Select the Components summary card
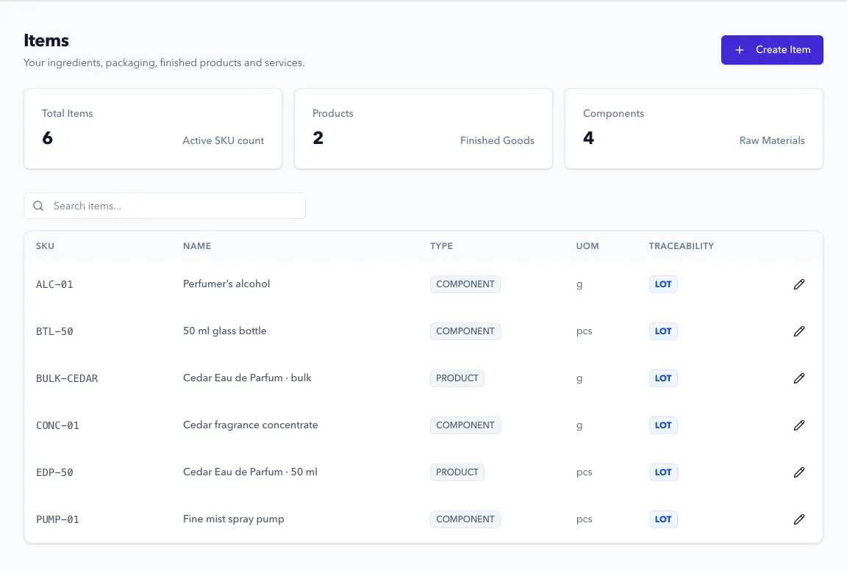Viewport: 847px width, 573px height. (694, 129)
